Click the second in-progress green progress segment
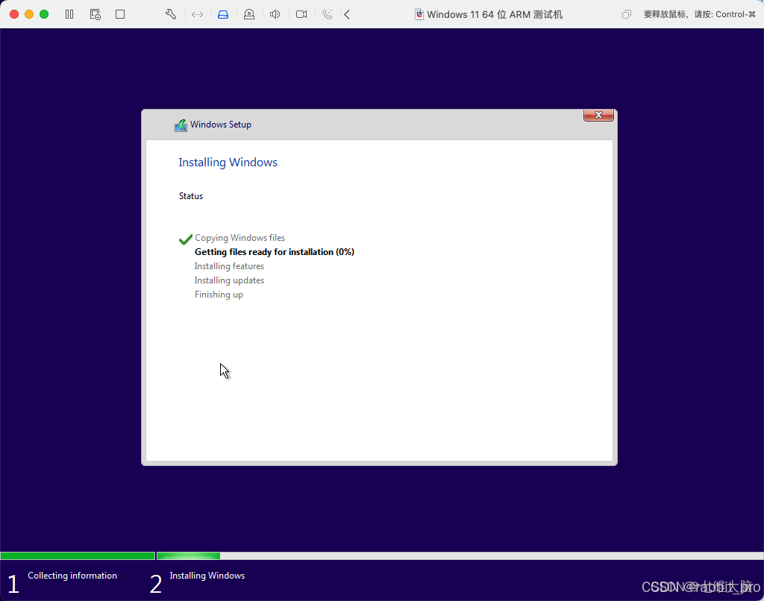 [x=189, y=556]
